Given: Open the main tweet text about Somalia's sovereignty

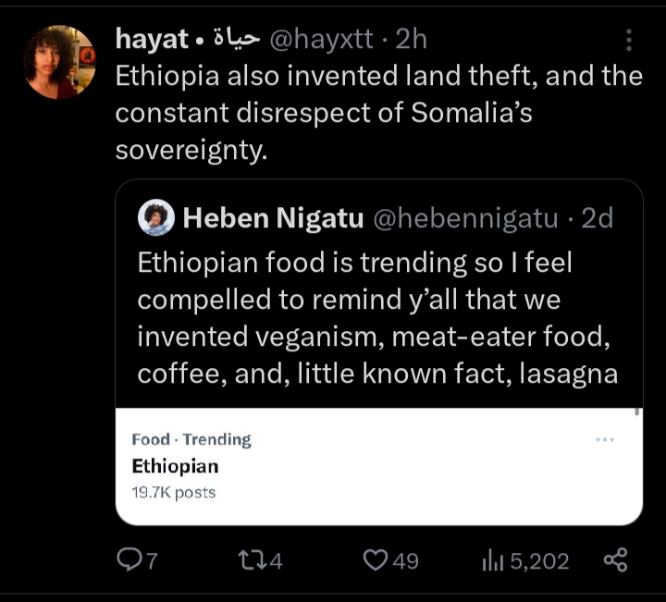Looking at the screenshot, I should 379,113.
